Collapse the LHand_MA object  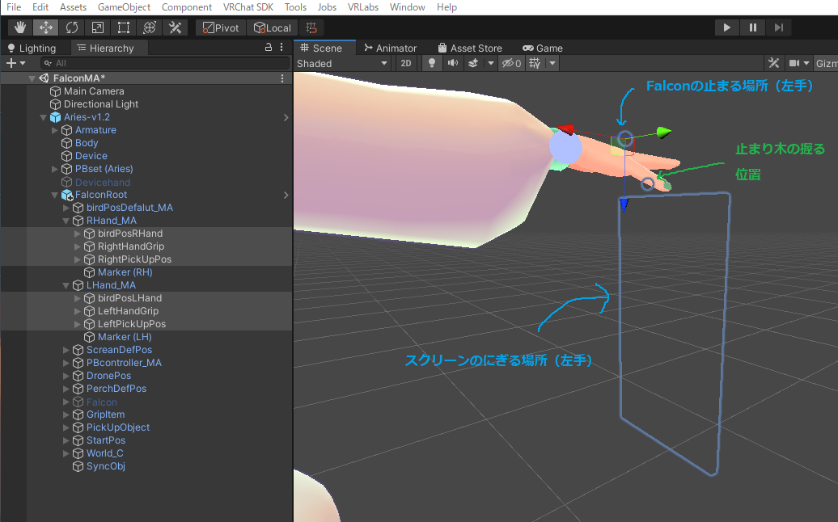click(66, 285)
